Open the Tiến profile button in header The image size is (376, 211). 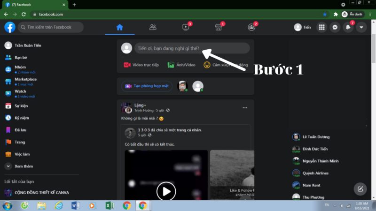click(x=302, y=27)
